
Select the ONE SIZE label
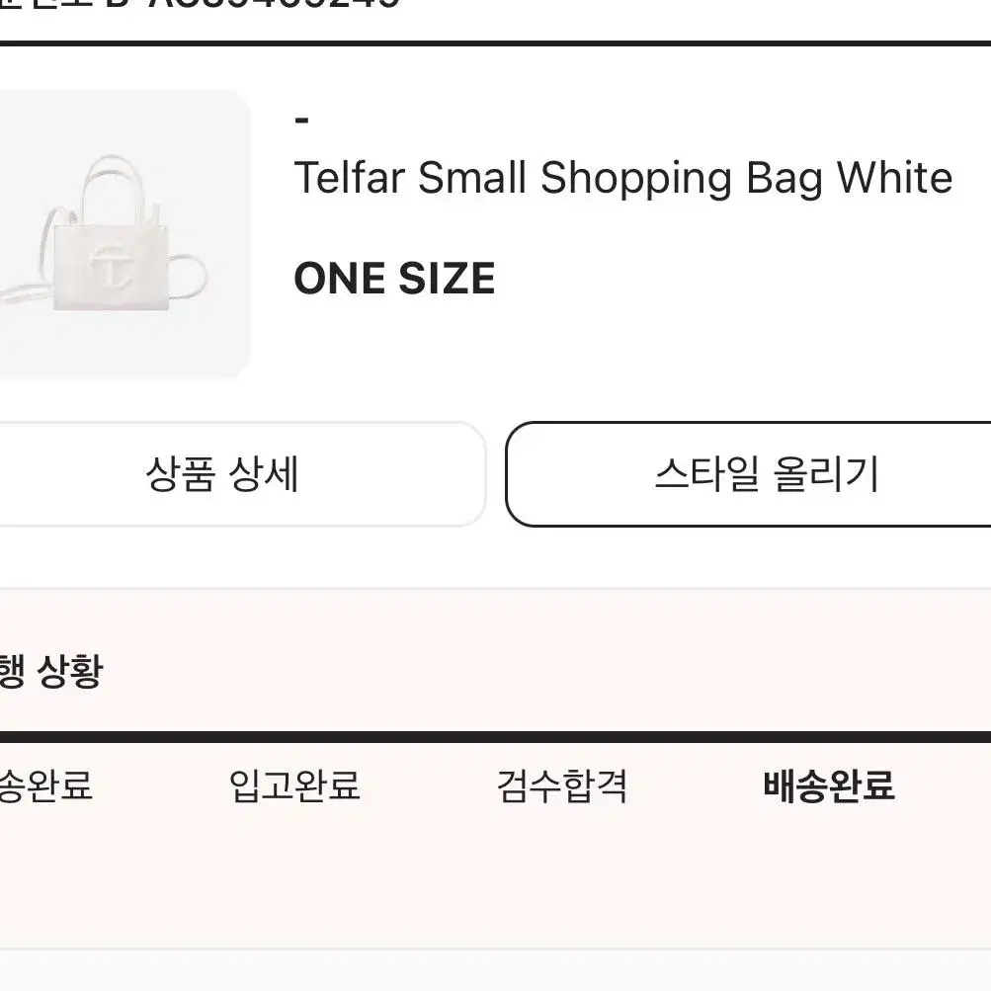point(394,278)
